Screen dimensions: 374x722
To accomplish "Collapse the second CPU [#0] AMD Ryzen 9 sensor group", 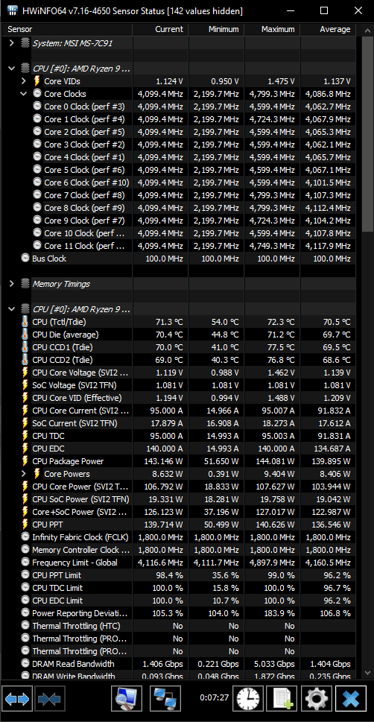I will tap(11, 309).
